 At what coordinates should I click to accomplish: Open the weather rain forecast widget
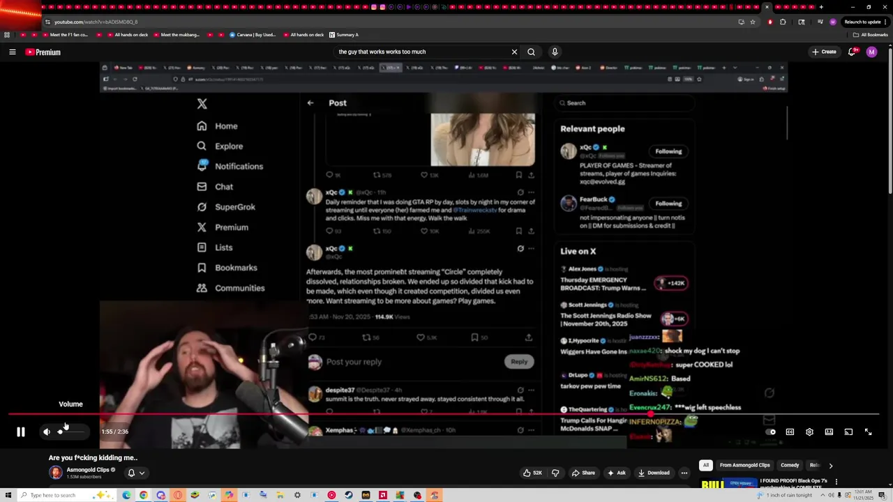coord(785,495)
